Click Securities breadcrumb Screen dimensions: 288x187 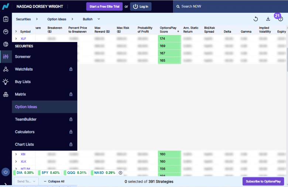click(23, 19)
